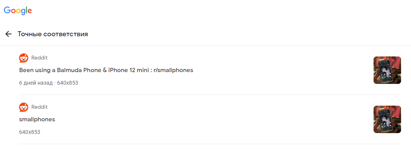
Task: Click the Reddit icon of the Balmuda Phone result
Action: click(24, 58)
